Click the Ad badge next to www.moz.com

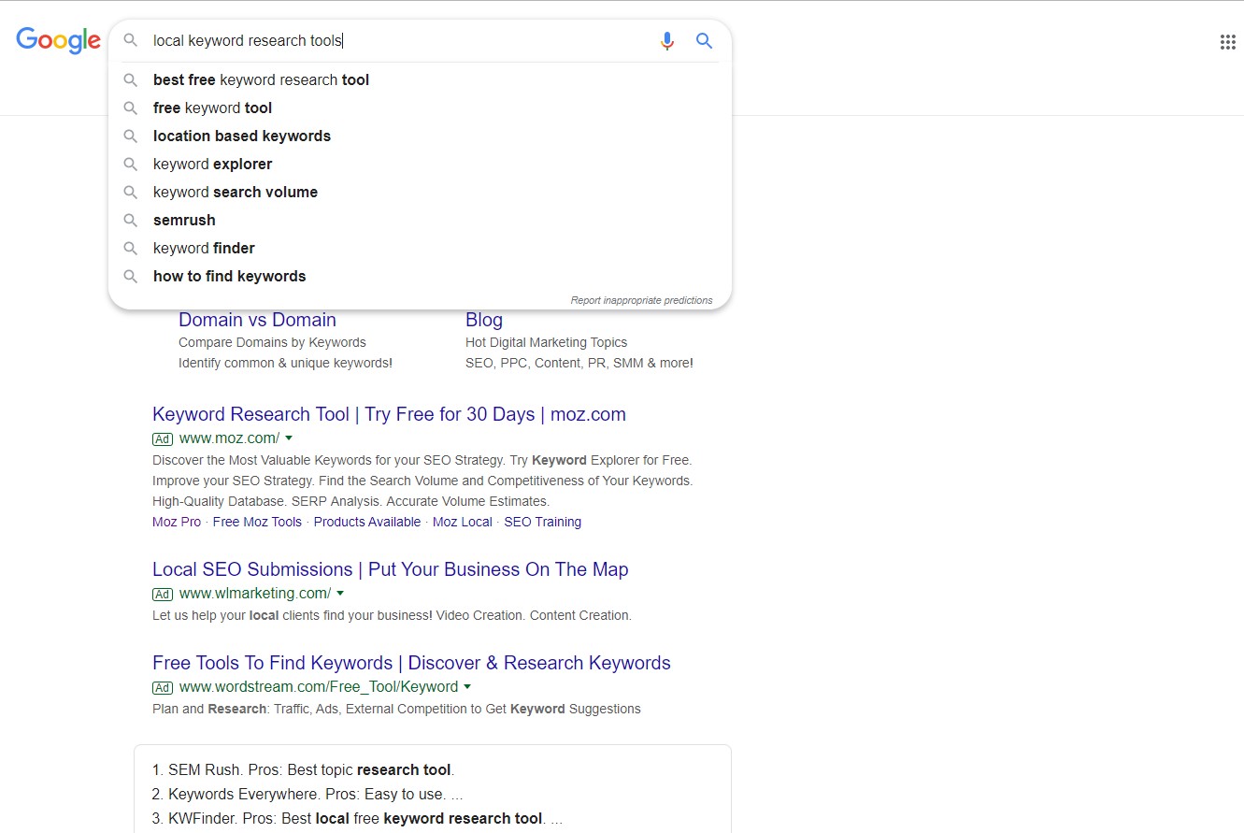(163, 438)
